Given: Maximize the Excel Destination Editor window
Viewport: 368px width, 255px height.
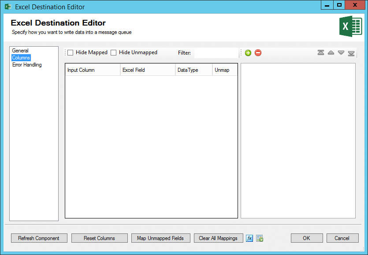Looking at the screenshot, I should pos(339,5).
